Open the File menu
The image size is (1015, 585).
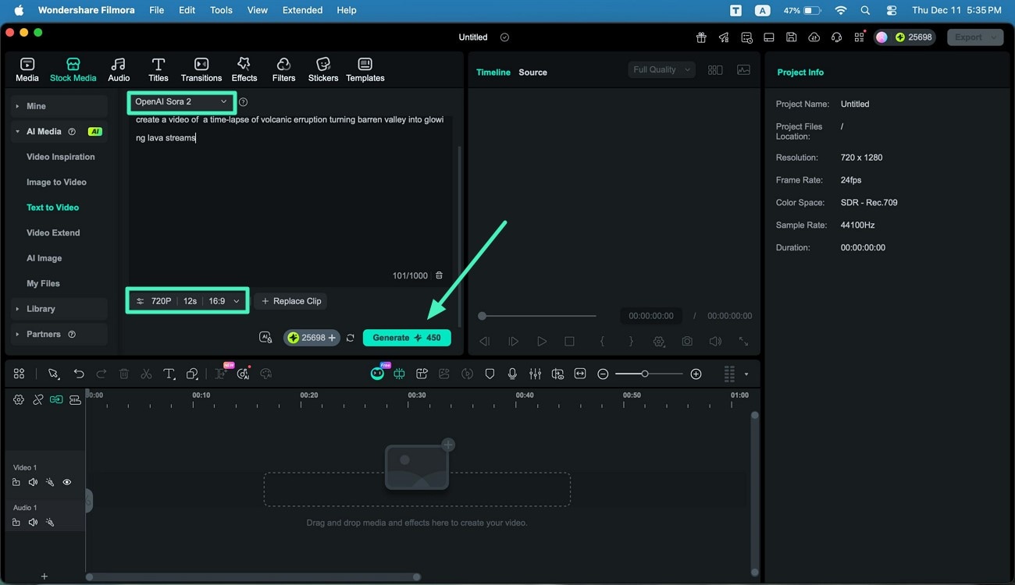coord(157,10)
